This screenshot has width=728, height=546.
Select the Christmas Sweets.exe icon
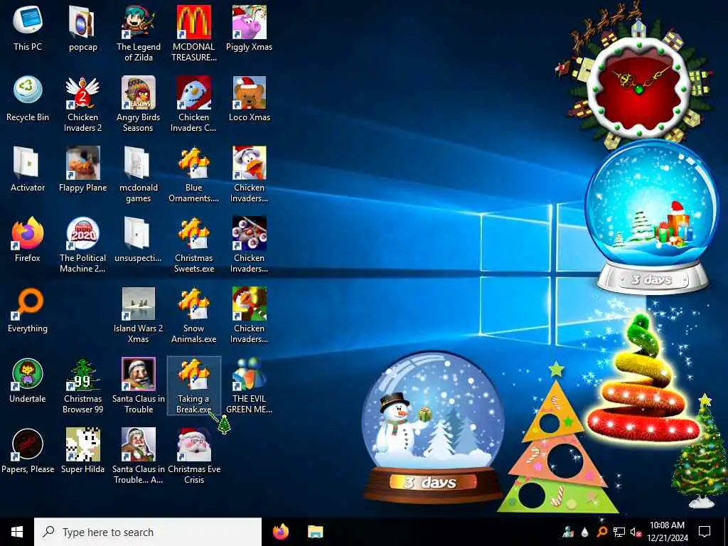193,245
